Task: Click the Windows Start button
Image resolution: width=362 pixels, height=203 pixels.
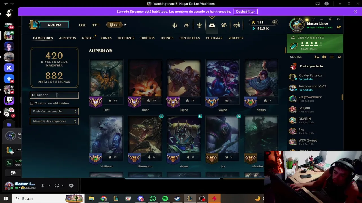Action: (6, 198)
